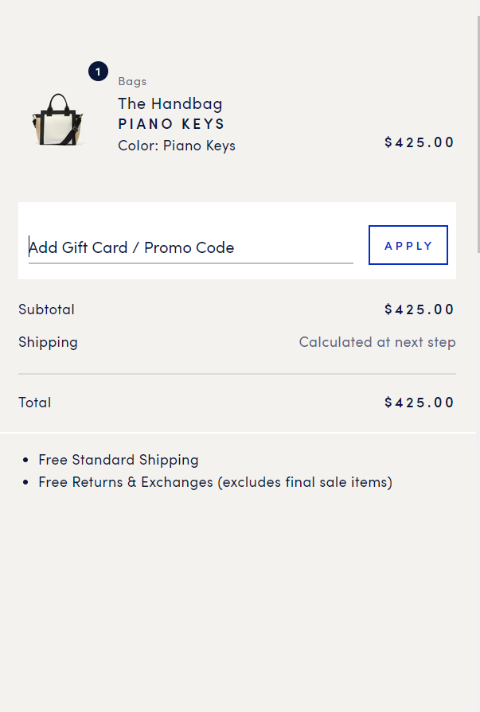Screen dimensions: 480x712
Task: Click the Subtotal label
Action: [46, 309]
